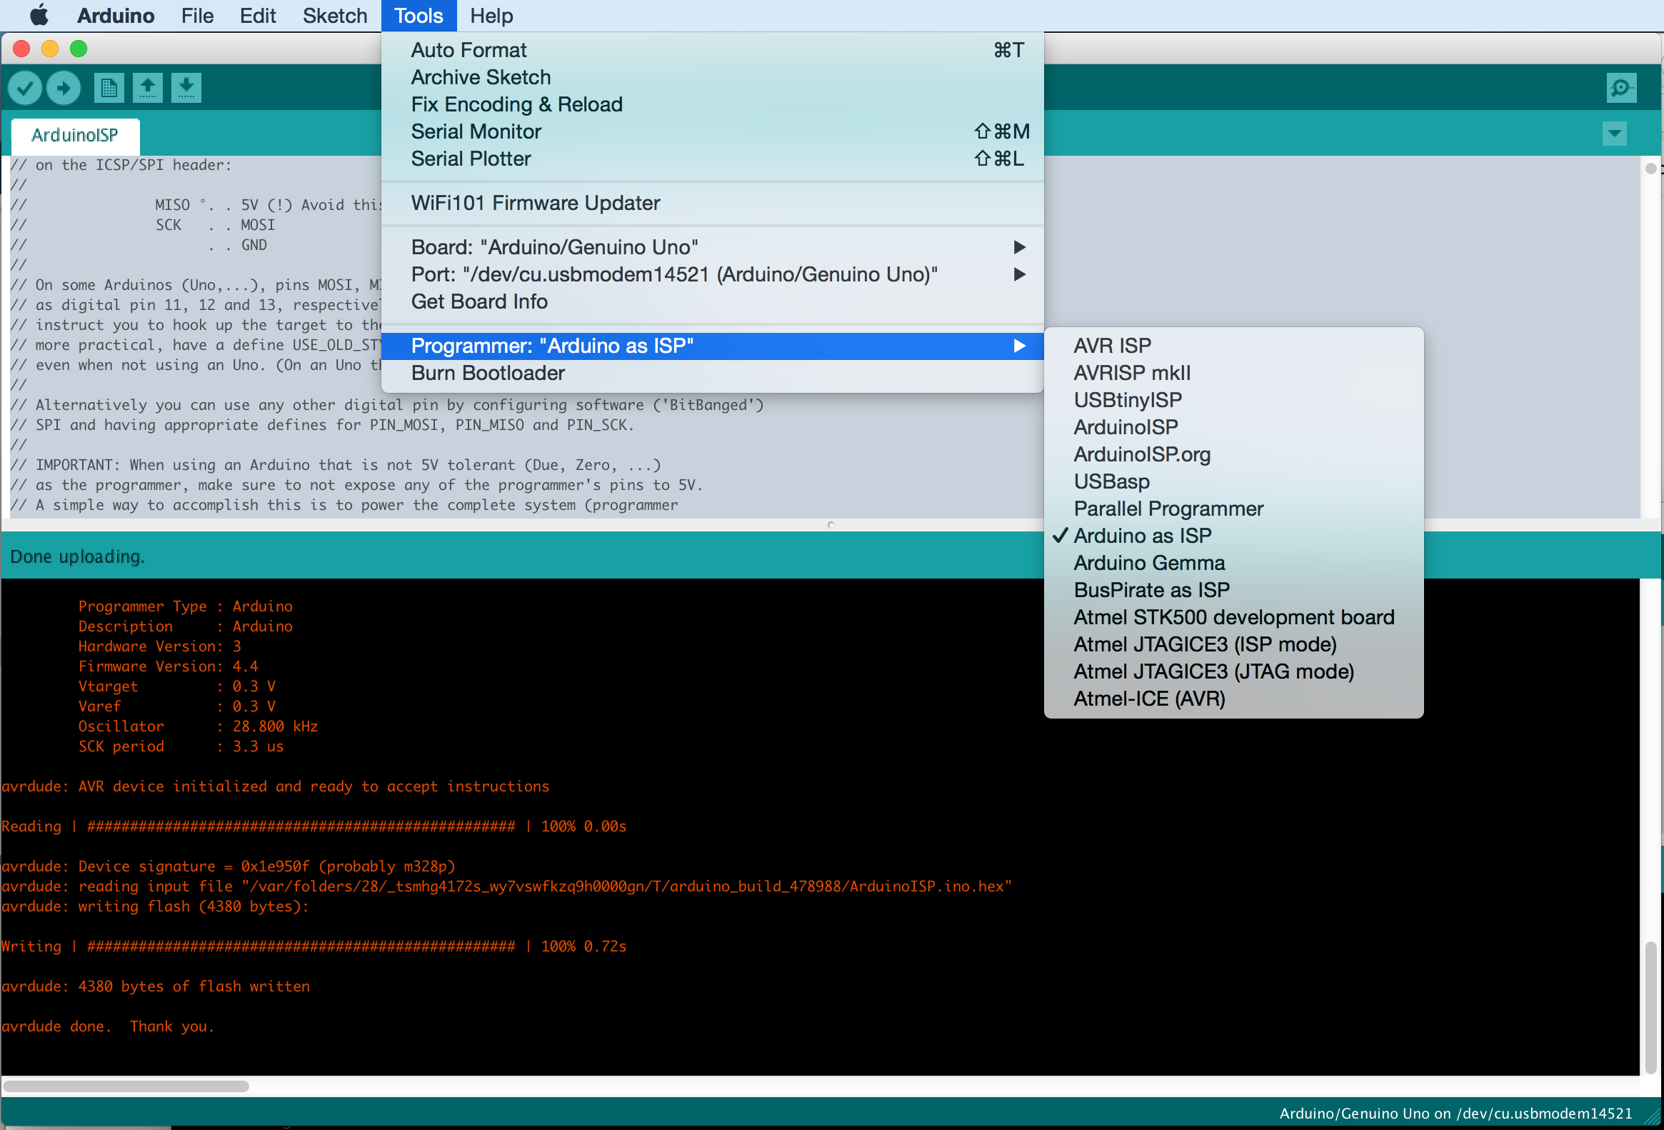Open the Sketch menu
The image size is (1664, 1130).
[x=334, y=15]
